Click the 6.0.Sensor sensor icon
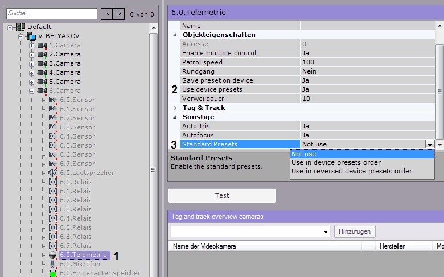 point(53,100)
